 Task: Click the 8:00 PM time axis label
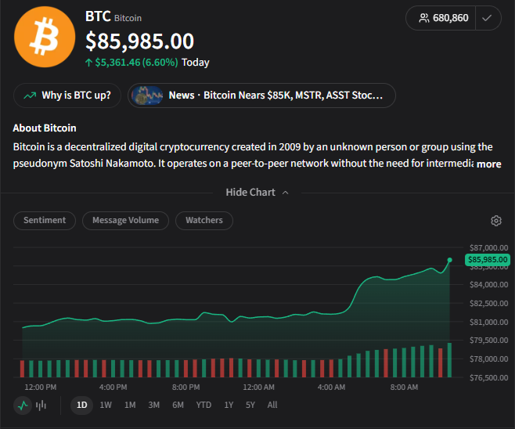tap(186, 388)
